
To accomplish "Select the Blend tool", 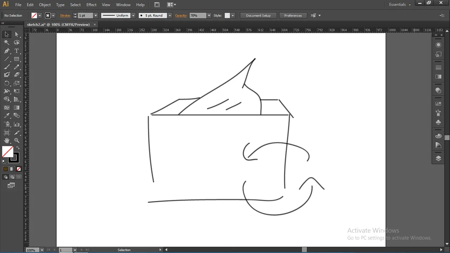I will coord(17,116).
